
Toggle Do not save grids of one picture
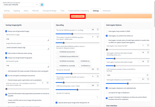click(x=6, y=76)
